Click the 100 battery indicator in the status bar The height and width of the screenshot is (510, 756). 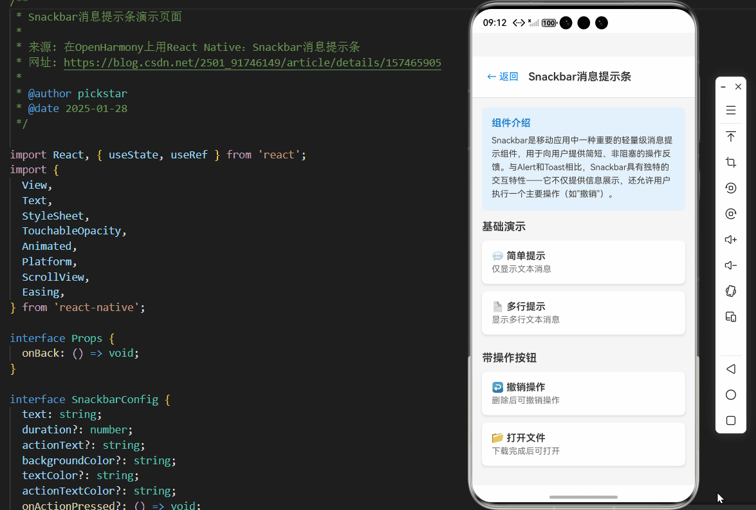point(549,23)
